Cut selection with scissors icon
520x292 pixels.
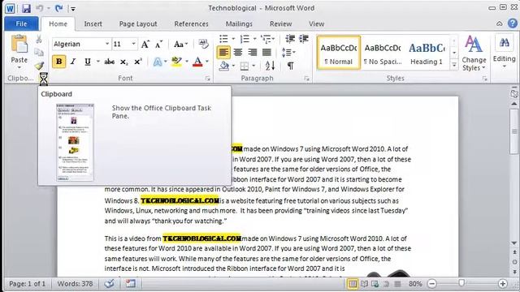point(39,39)
